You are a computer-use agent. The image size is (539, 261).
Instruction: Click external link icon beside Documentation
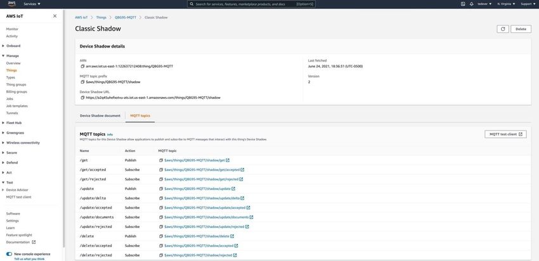(x=34, y=242)
